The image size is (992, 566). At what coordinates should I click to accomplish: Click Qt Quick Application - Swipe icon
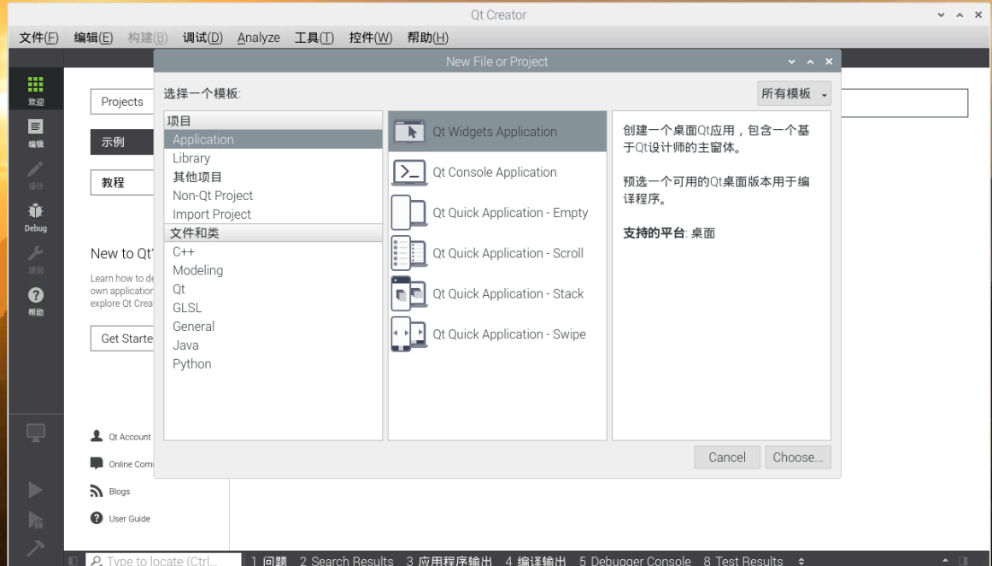(408, 334)
